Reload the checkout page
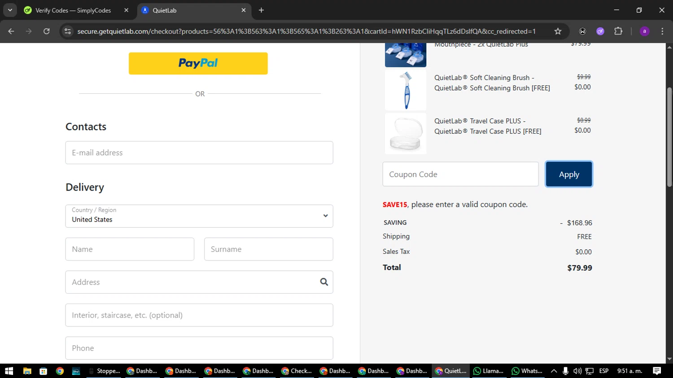 pos(46,31)
